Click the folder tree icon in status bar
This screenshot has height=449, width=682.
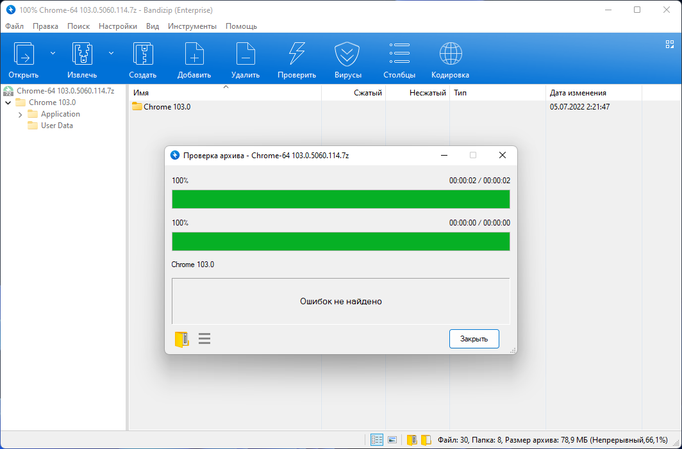point(426,440)
